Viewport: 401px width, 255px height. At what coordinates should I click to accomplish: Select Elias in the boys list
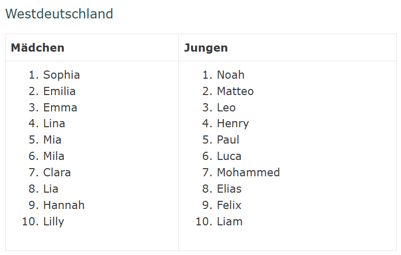click(229, 189)
